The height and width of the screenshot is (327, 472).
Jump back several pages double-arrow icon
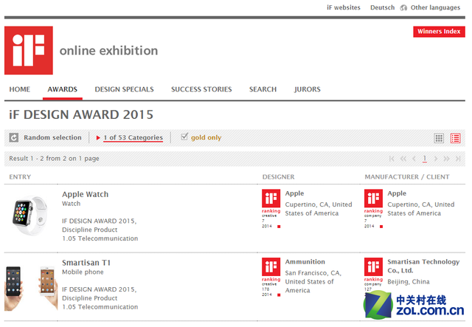[x=403, y=159]
